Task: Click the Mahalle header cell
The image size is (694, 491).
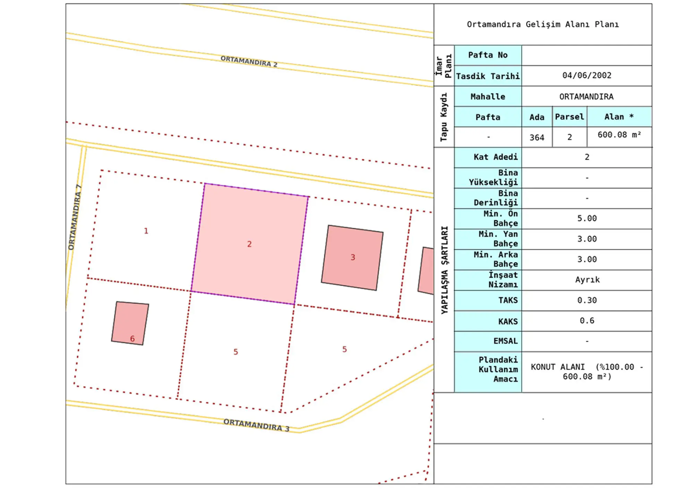Action: point(488,97)
